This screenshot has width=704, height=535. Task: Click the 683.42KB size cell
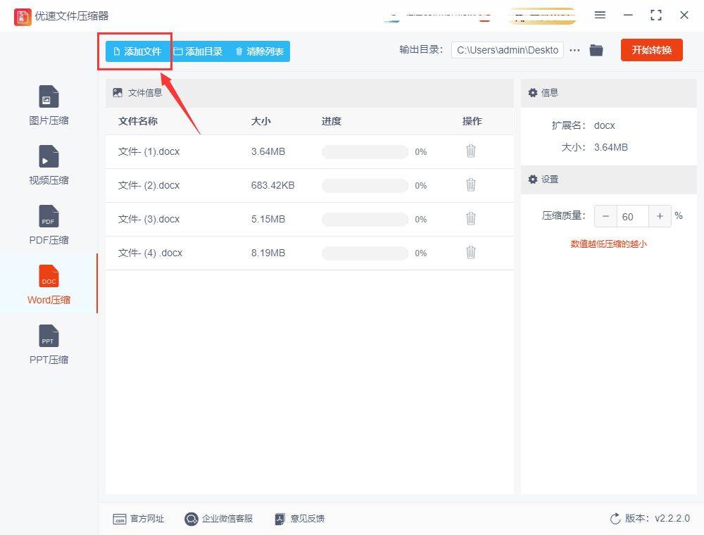(x=272, y=185)
